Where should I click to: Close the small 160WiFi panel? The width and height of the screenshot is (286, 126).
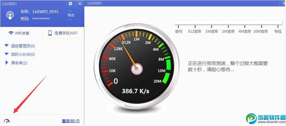pyautogui.click(x=80, y=4)
